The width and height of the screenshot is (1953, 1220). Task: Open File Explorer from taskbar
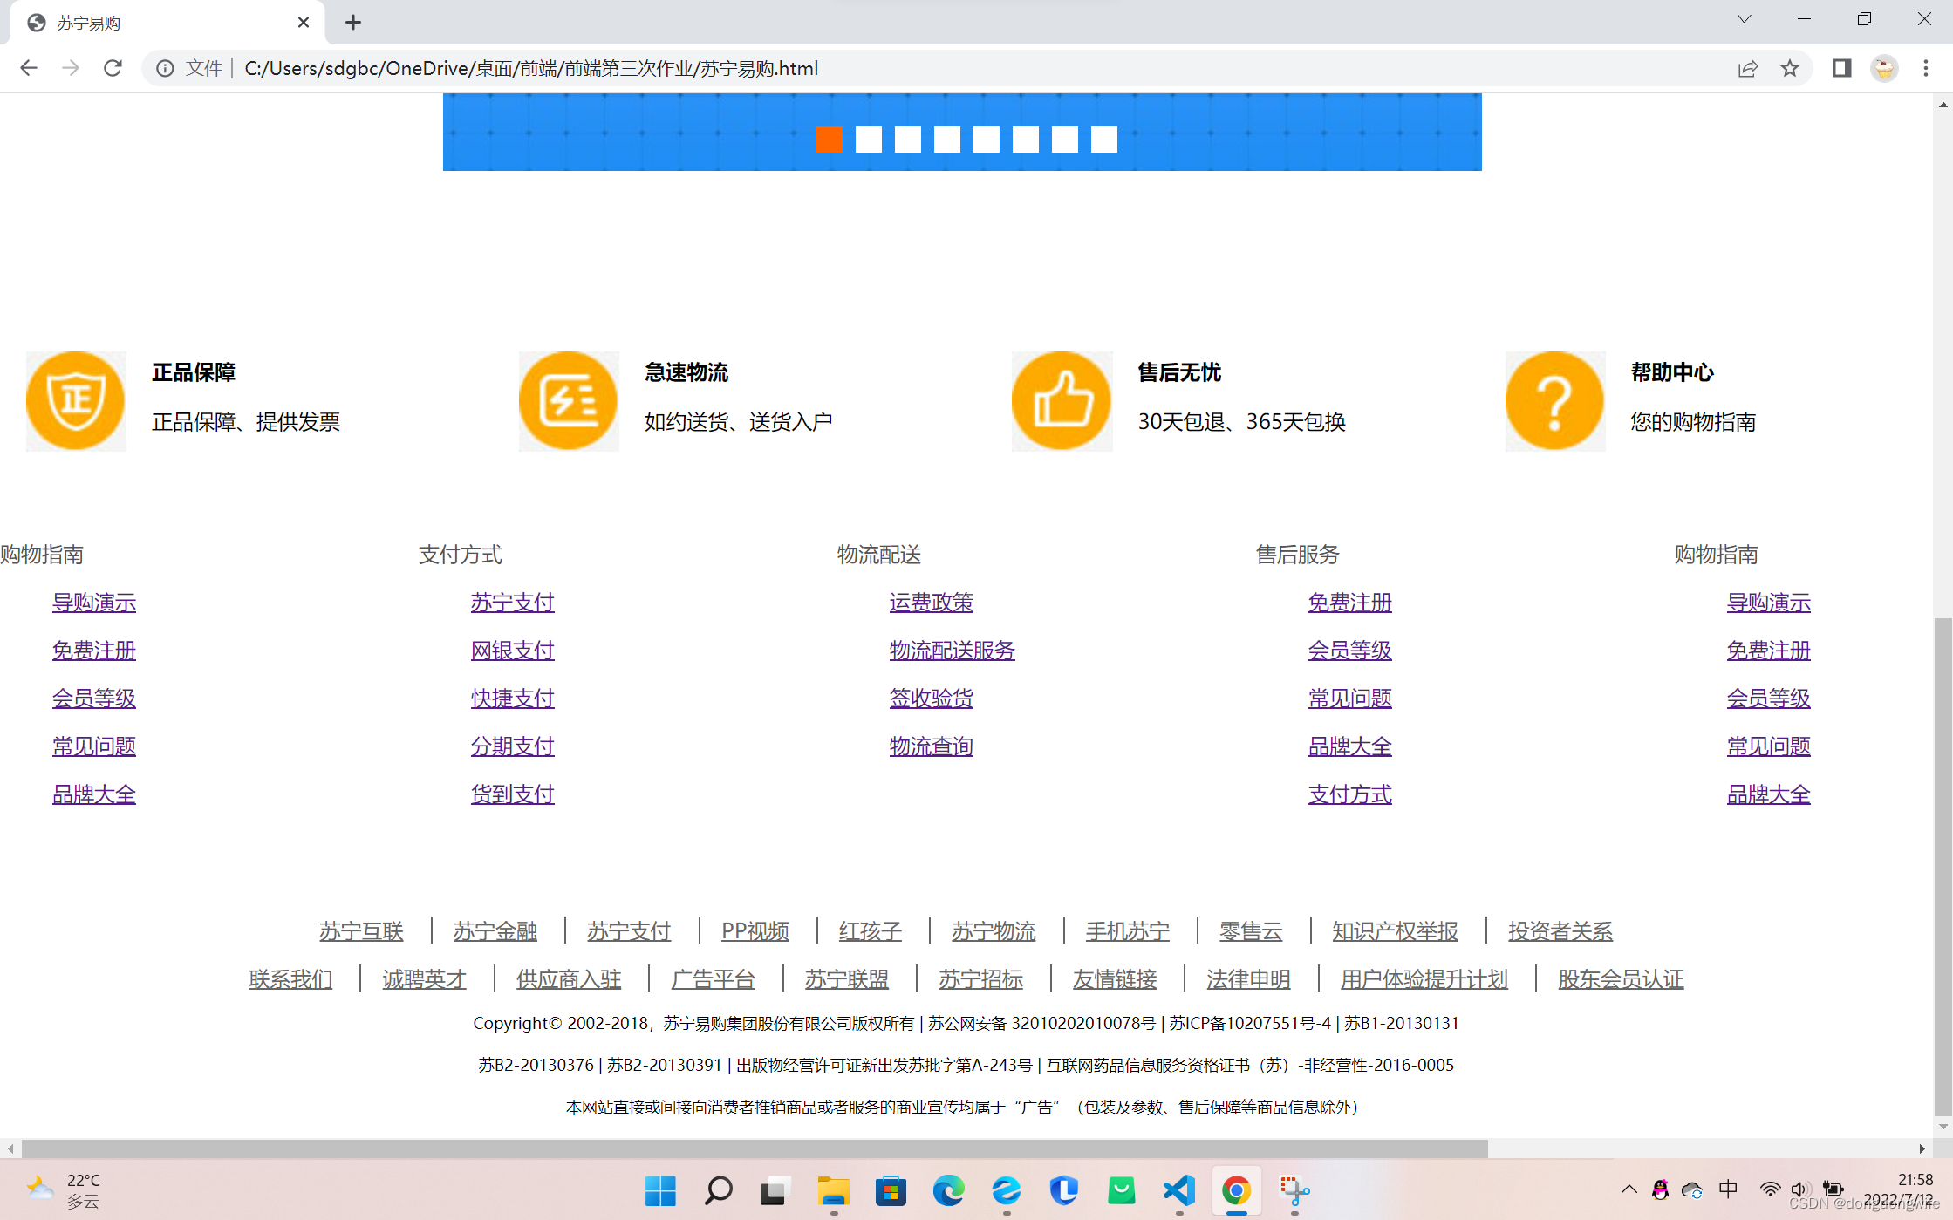point(833,1190)
